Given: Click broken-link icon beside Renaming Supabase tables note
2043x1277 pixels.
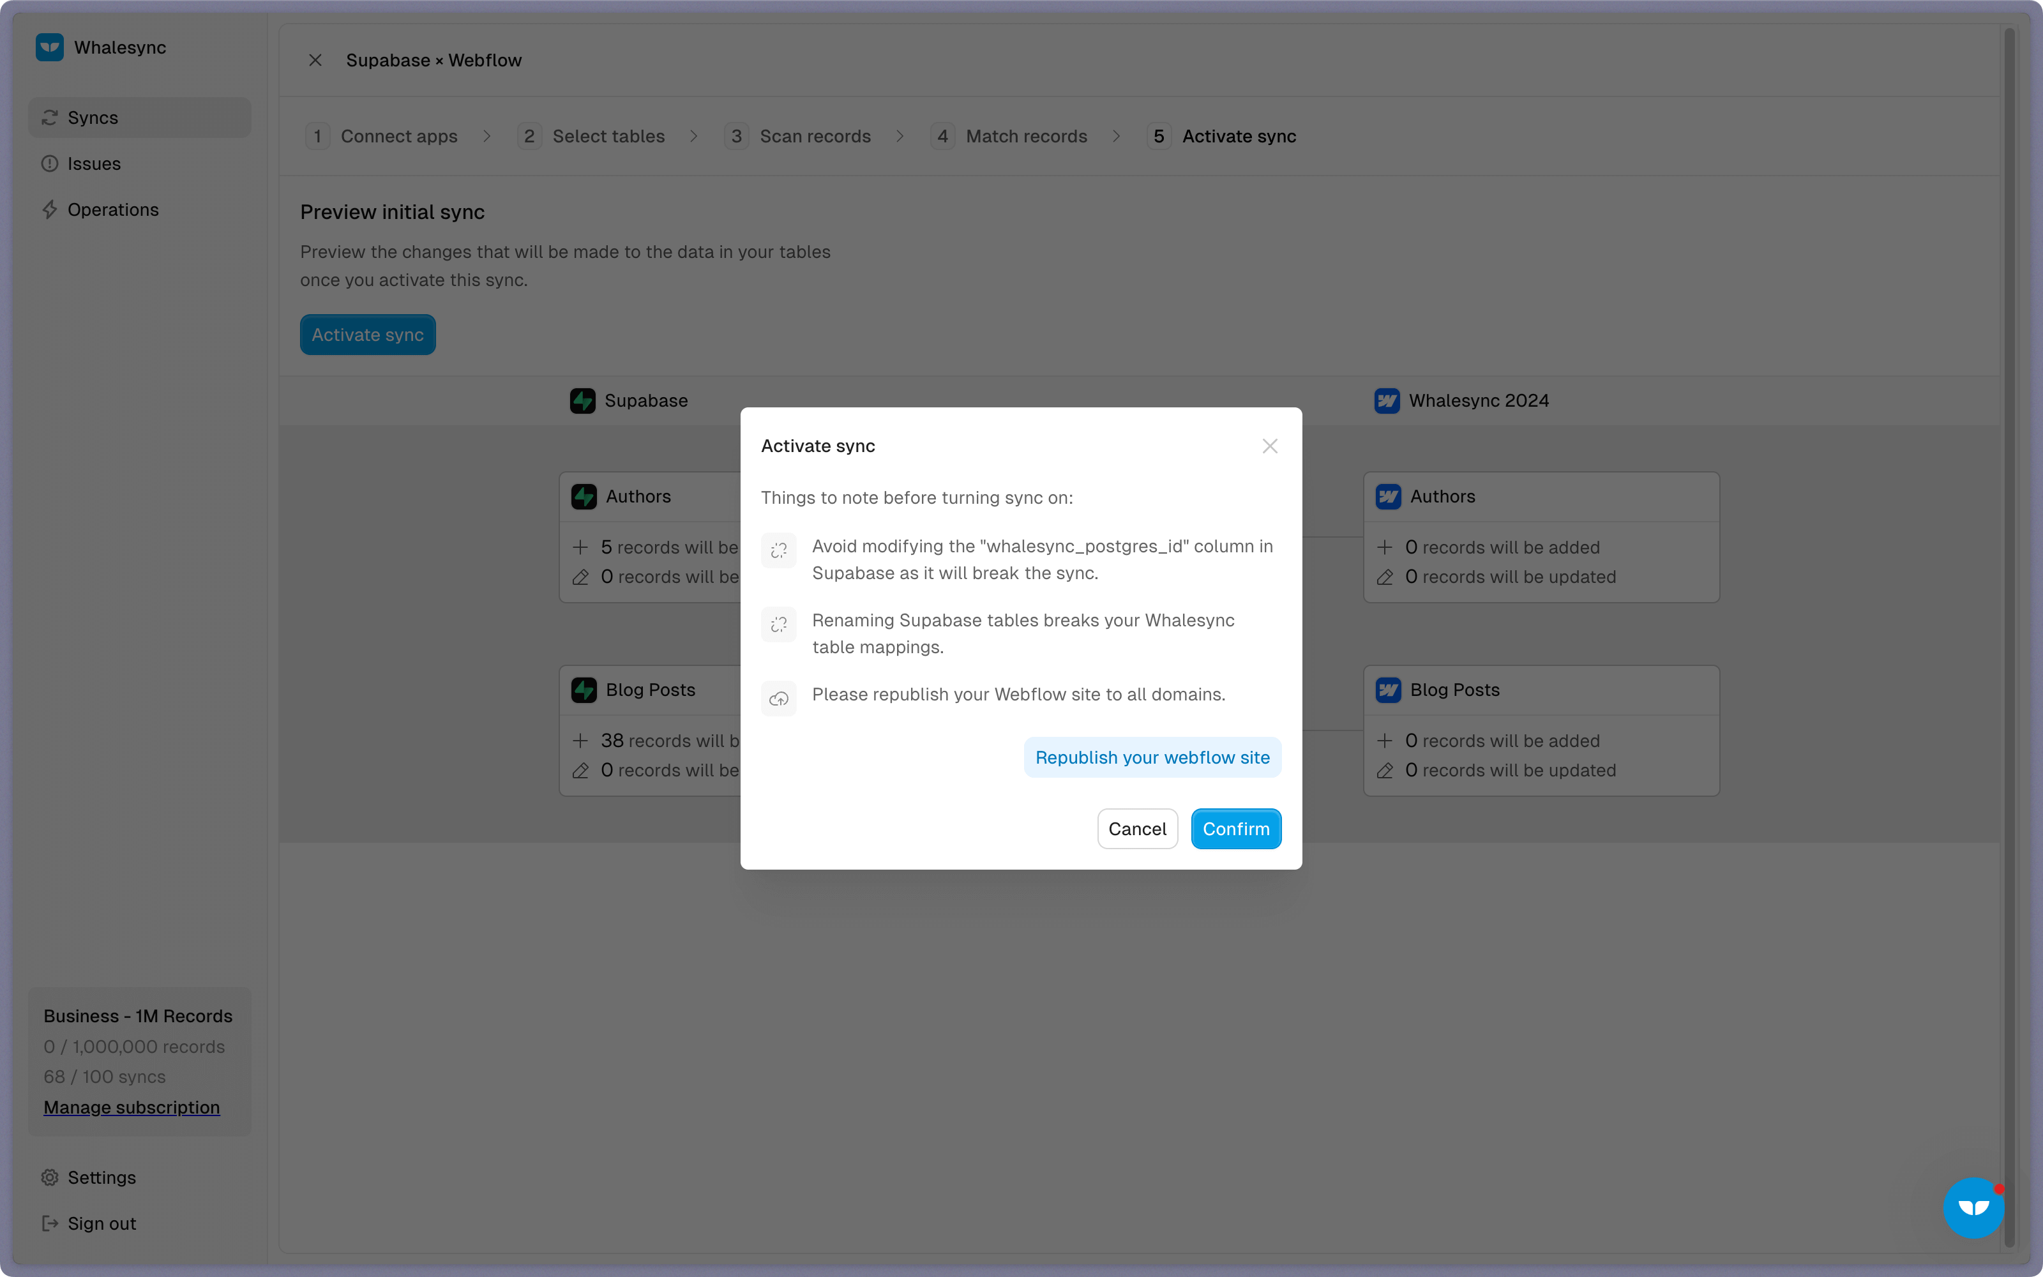Looking at the screenshot, I should (779, 624).
